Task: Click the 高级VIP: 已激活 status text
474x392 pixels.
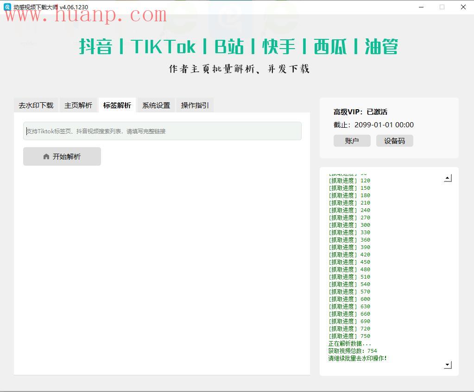Action: 360,112
